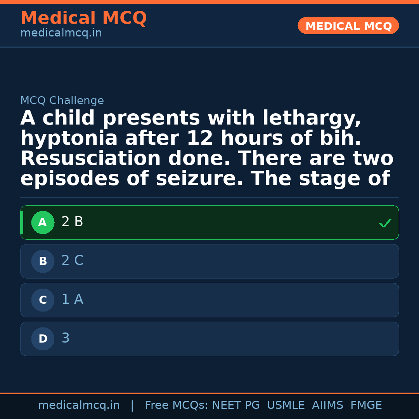Image resolution: width=419 pixels, height=419 pixels.
Task: Select answer option A labeled 2 B
Action: (209, 222)
